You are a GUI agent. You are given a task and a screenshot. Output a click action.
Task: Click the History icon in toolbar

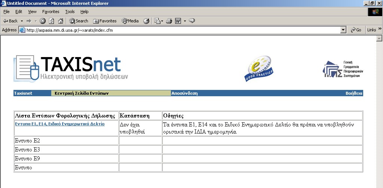(x=146, y=21)
